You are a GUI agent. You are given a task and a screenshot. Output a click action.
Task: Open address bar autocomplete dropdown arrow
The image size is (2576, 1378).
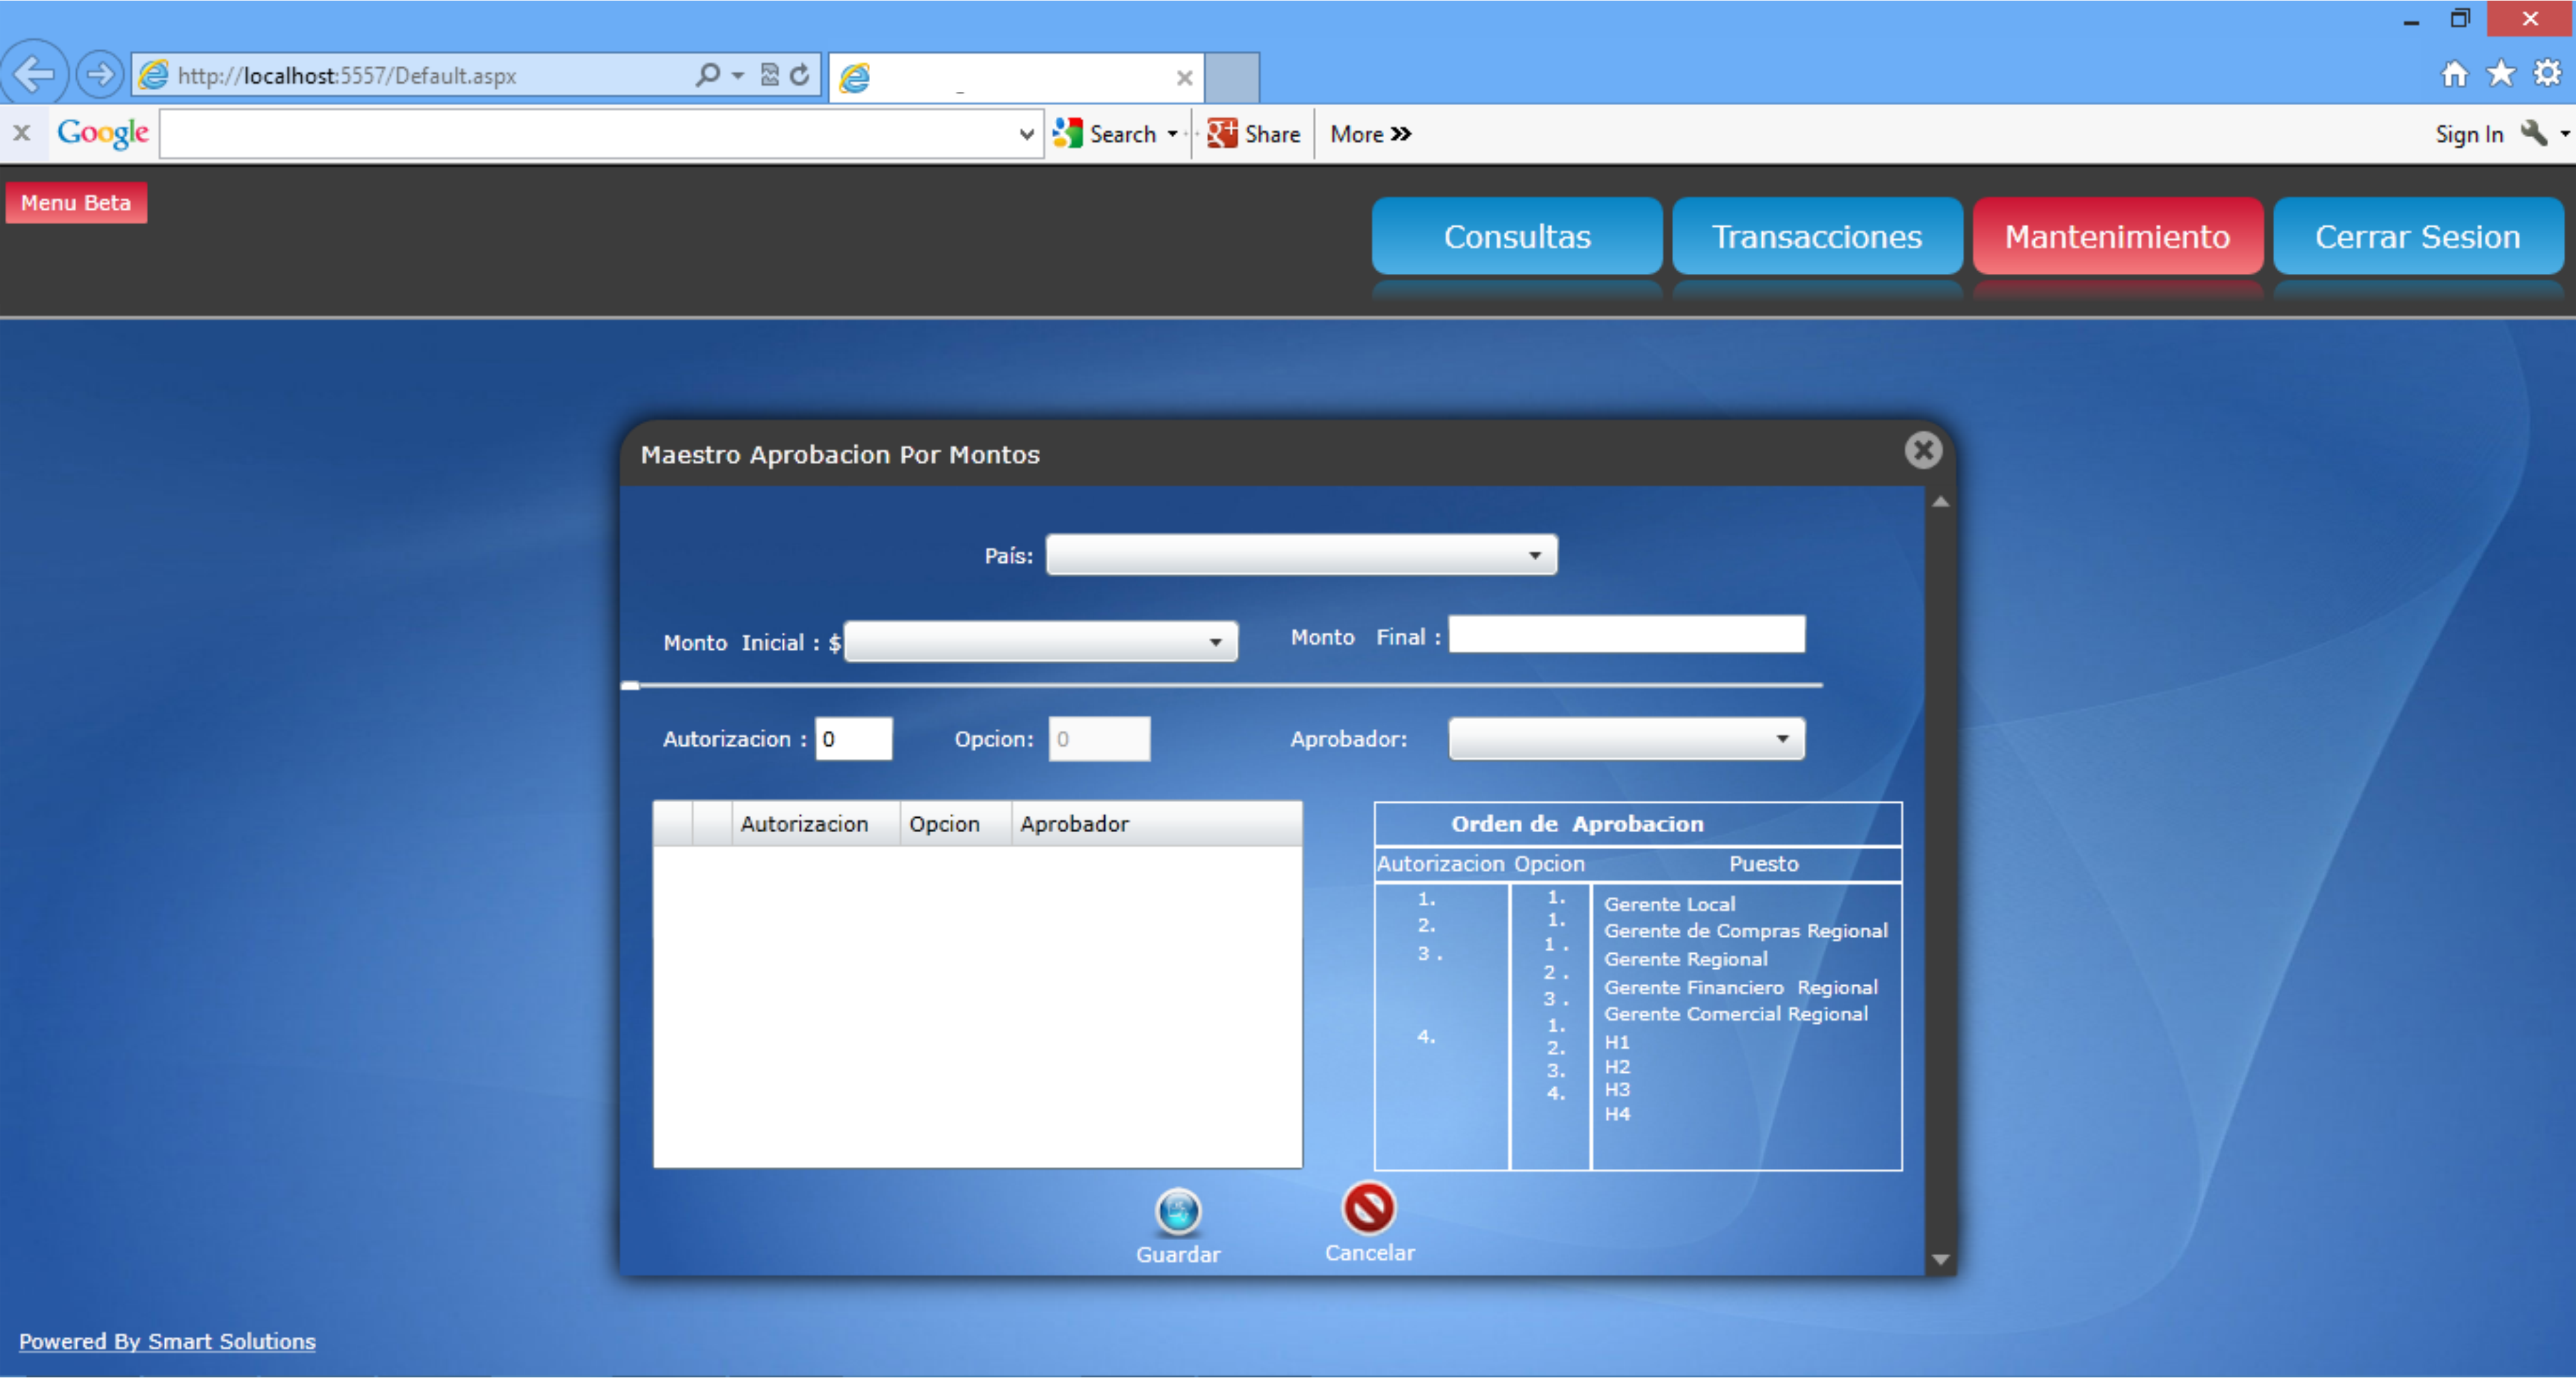click(738, 75)
